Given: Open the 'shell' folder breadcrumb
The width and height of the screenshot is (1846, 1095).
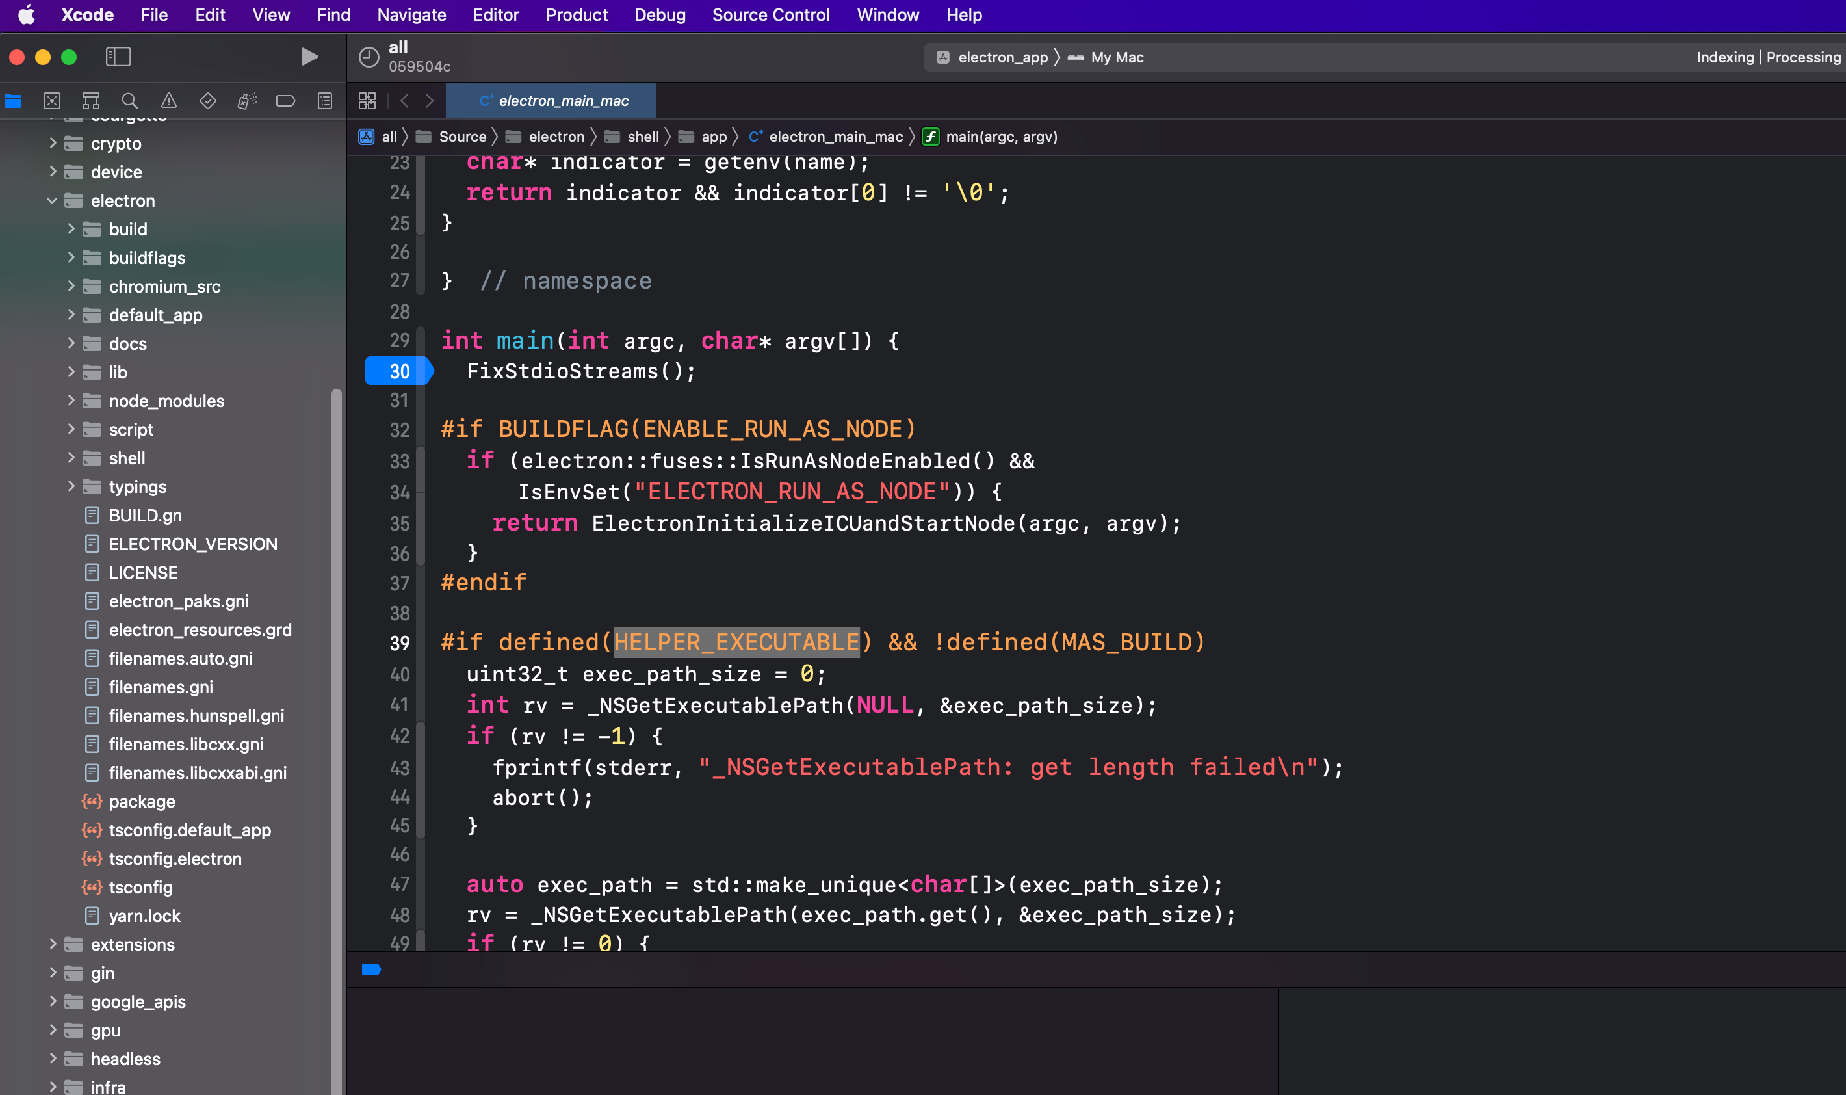Looking at the screenshot, I should [x=632, y=137].
